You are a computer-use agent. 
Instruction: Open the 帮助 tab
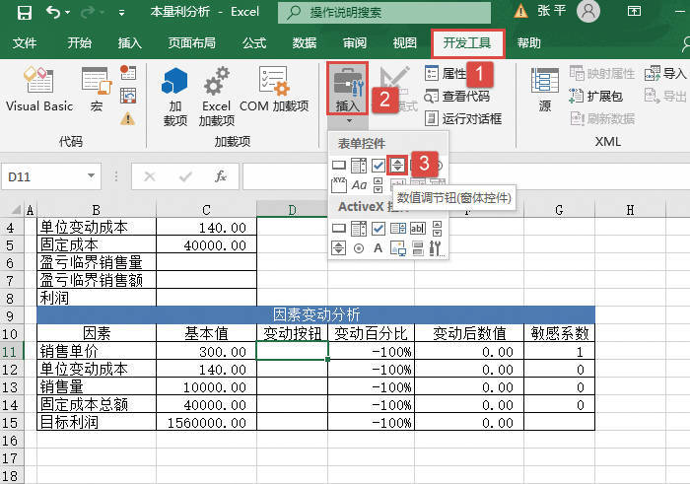[x=529, y=43]
